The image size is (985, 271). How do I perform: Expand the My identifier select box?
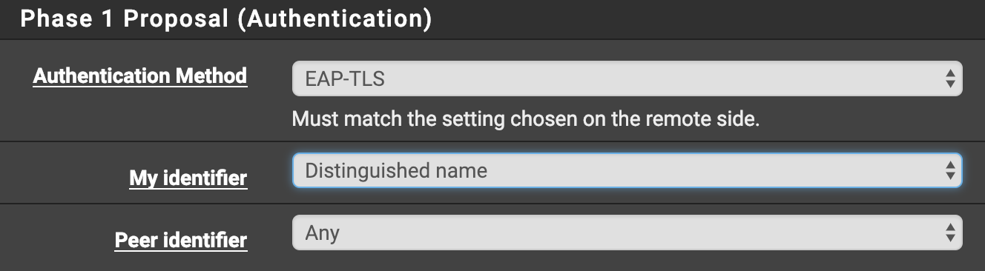click(627, 170)
